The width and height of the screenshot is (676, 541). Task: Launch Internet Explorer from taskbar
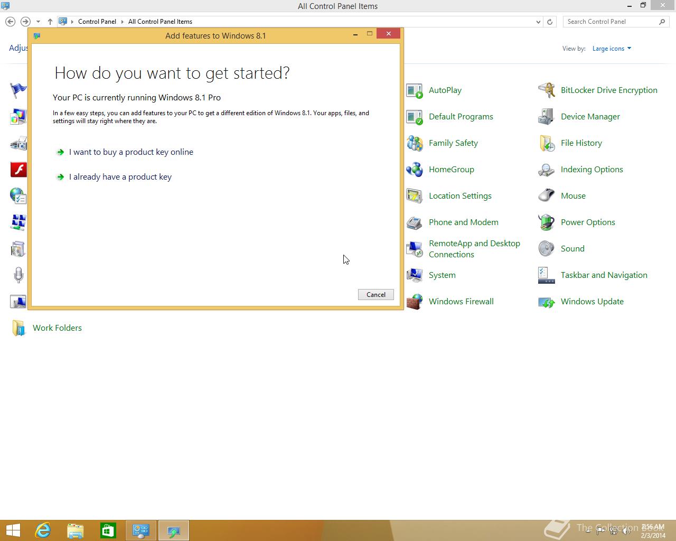pyautogui.click(x=43, y=530)
